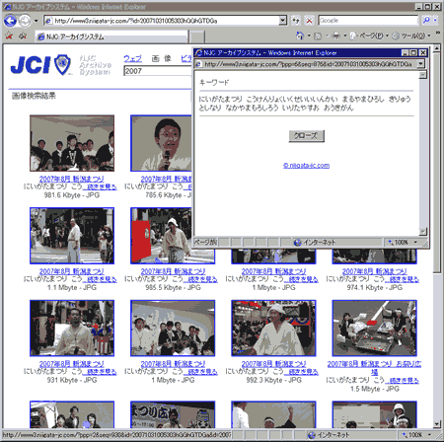The width and height of the screenshot is (444, 442).
Task: Open the dropdown arrow beside the Print icon
Action: click(345, 36)
